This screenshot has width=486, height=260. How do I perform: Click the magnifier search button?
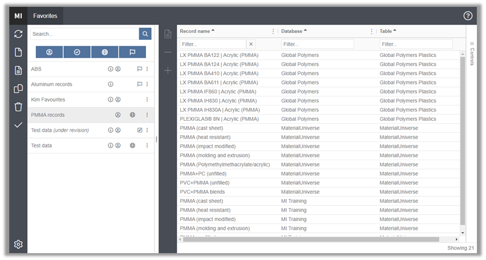(x=145, y=34)
